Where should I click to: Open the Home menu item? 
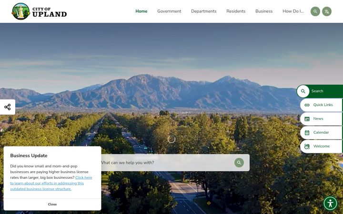(x=141, y=11)
